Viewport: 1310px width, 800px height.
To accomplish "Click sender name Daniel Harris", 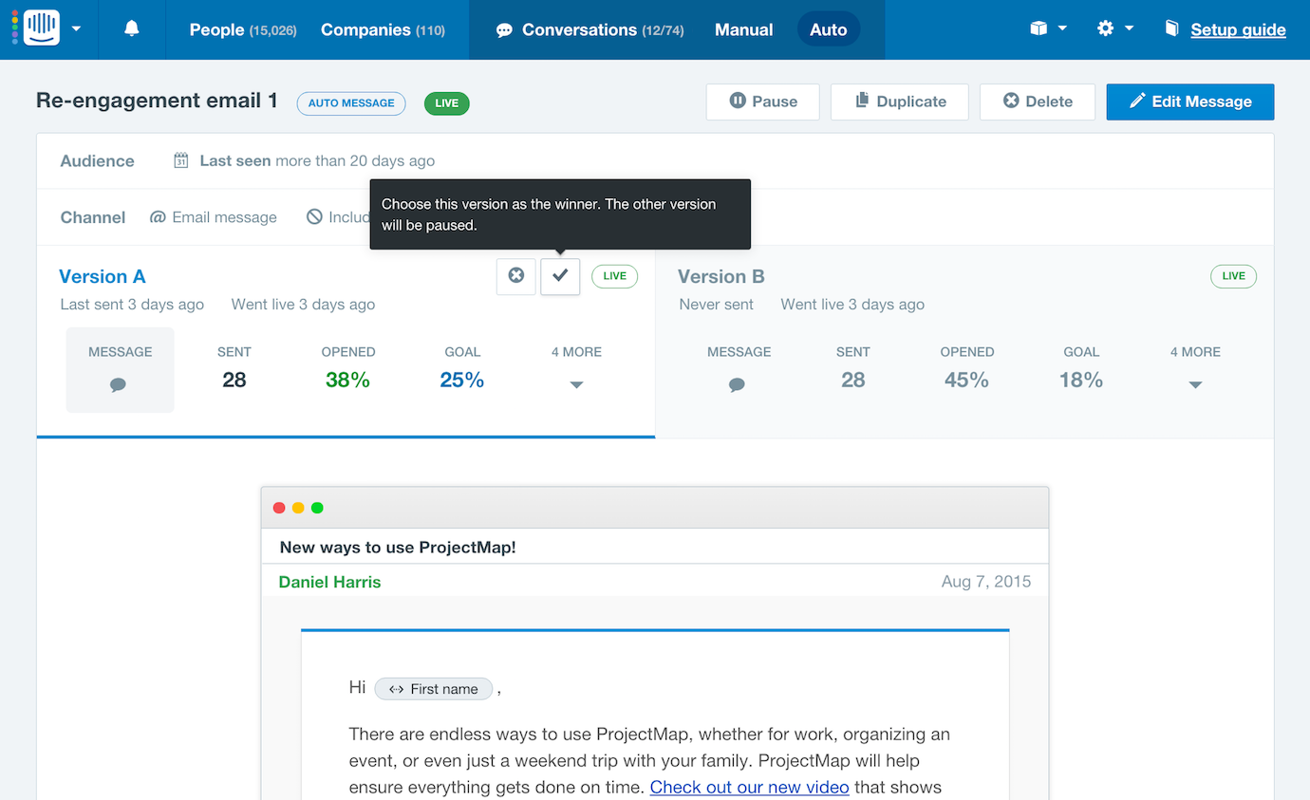I will pyautogui.click(x=329, y=582).
